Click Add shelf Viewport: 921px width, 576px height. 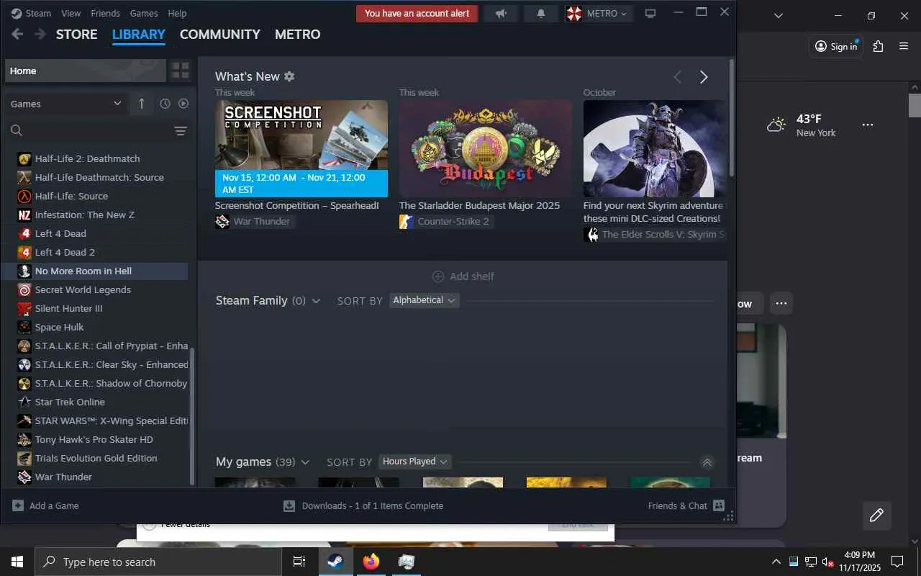(463, 276)
